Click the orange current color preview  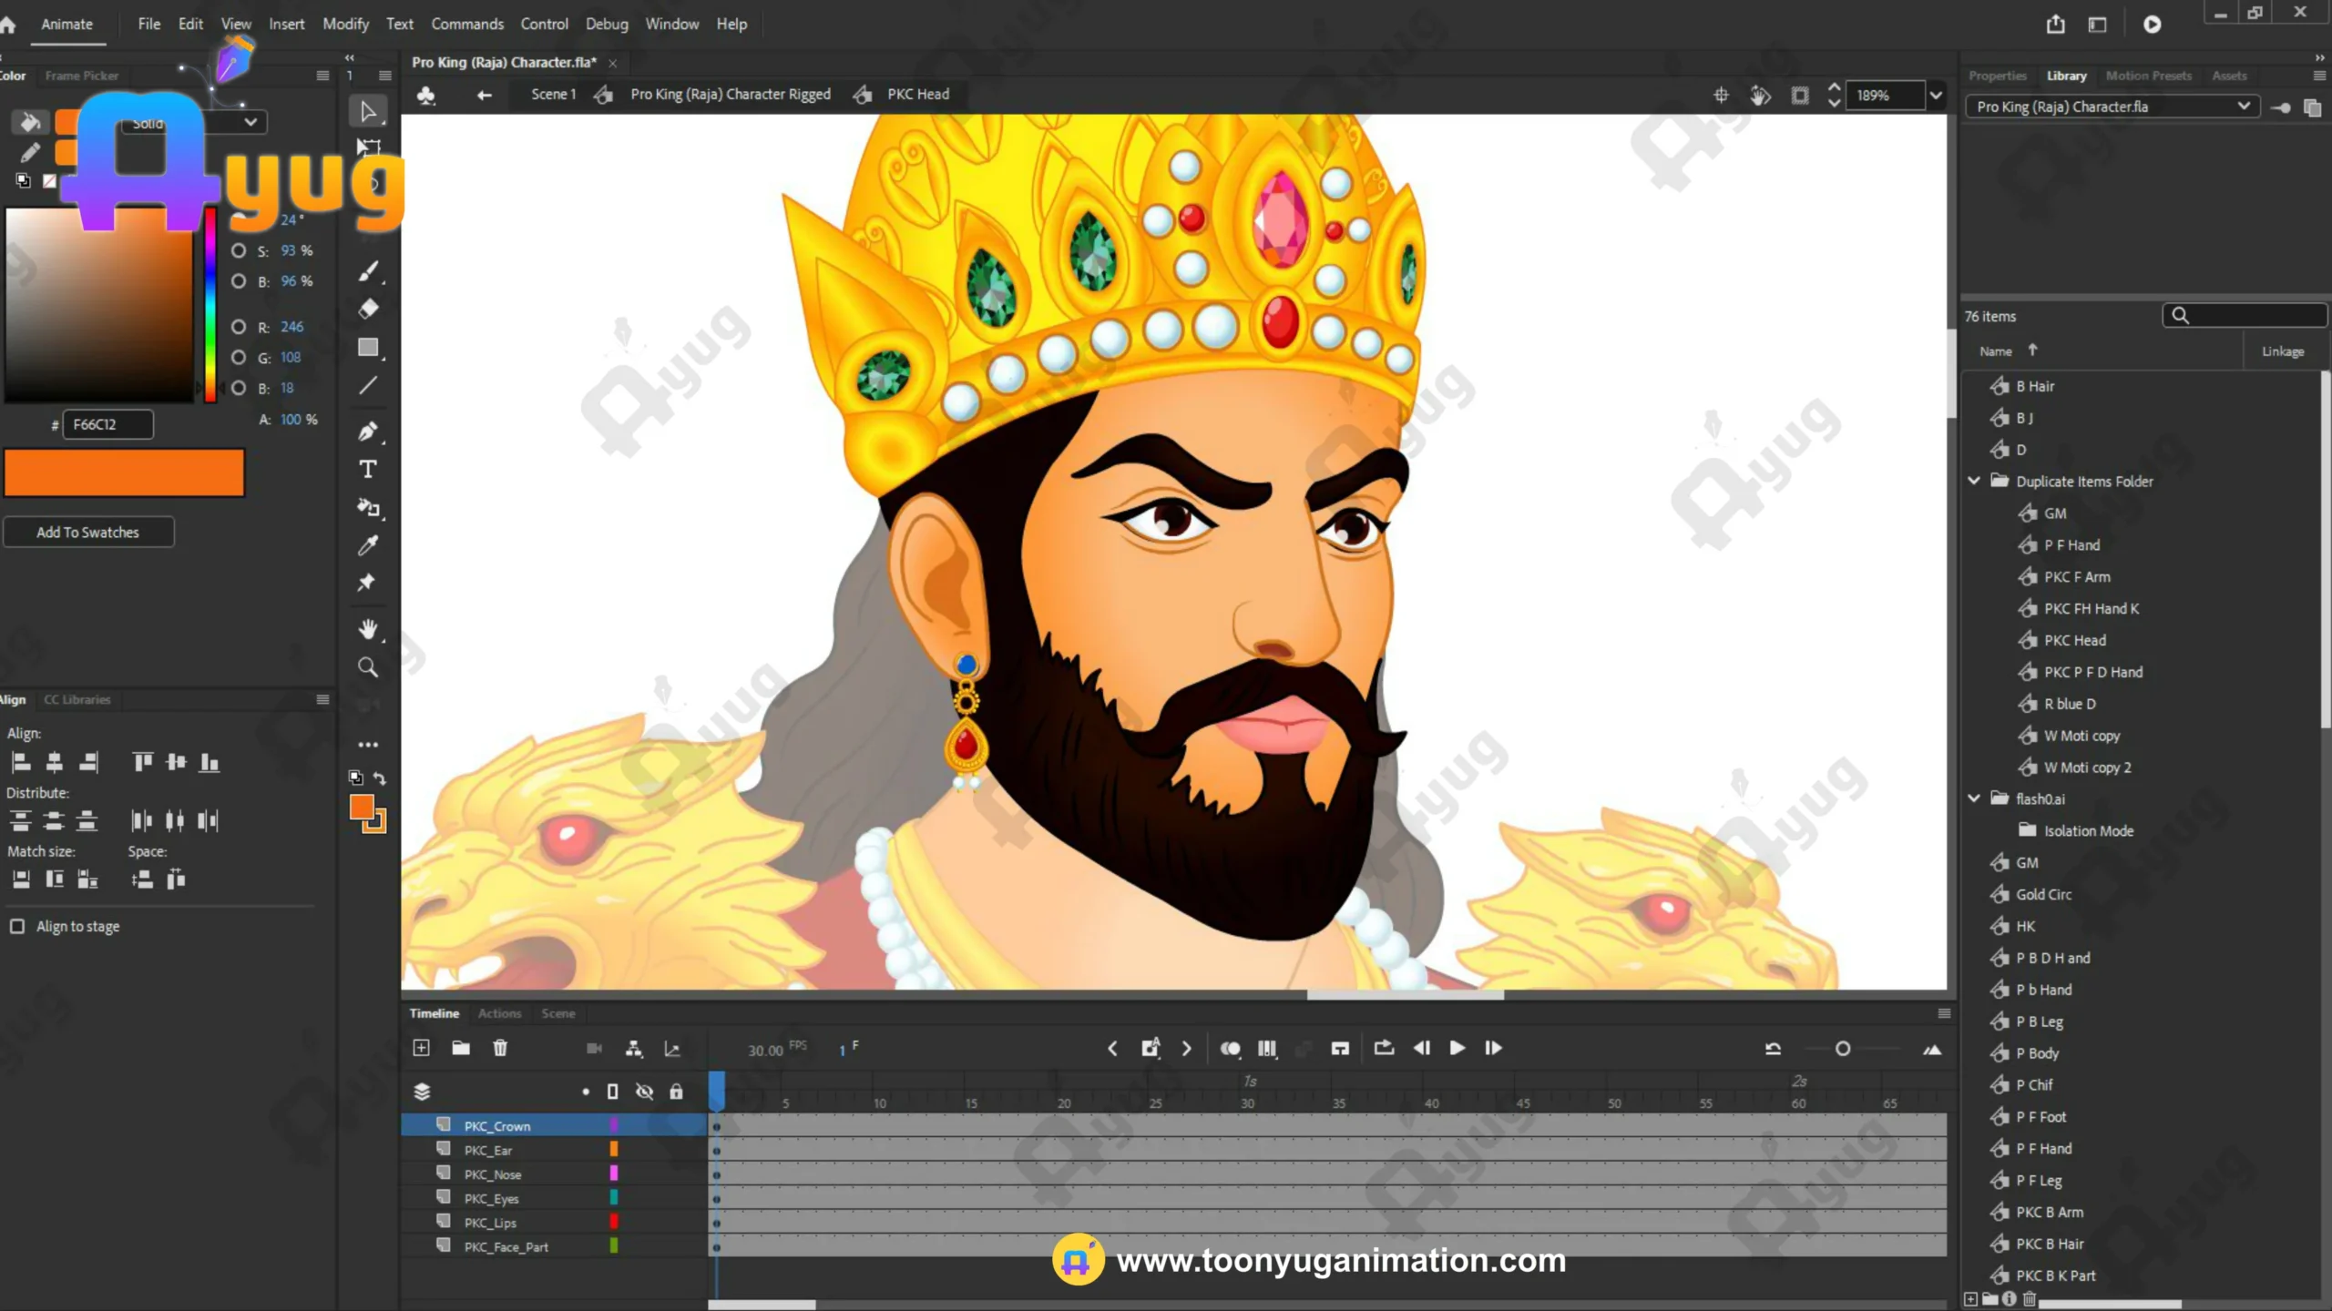(124, 473)
